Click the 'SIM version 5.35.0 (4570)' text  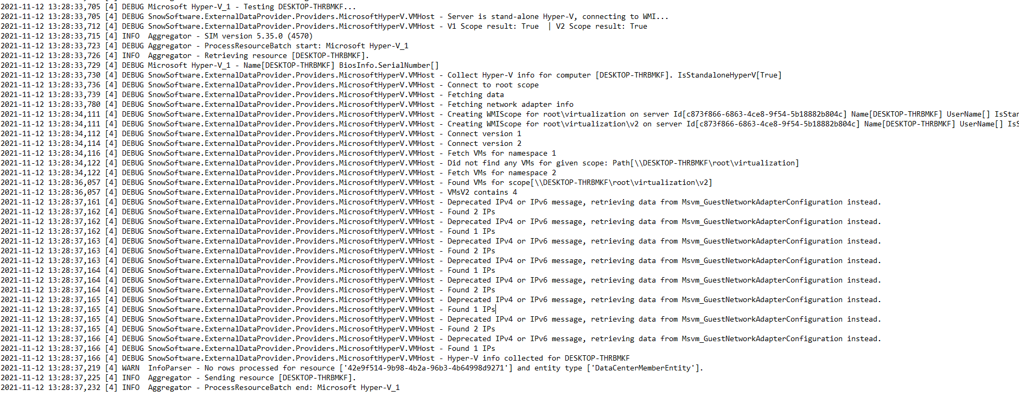click(258, 36)
